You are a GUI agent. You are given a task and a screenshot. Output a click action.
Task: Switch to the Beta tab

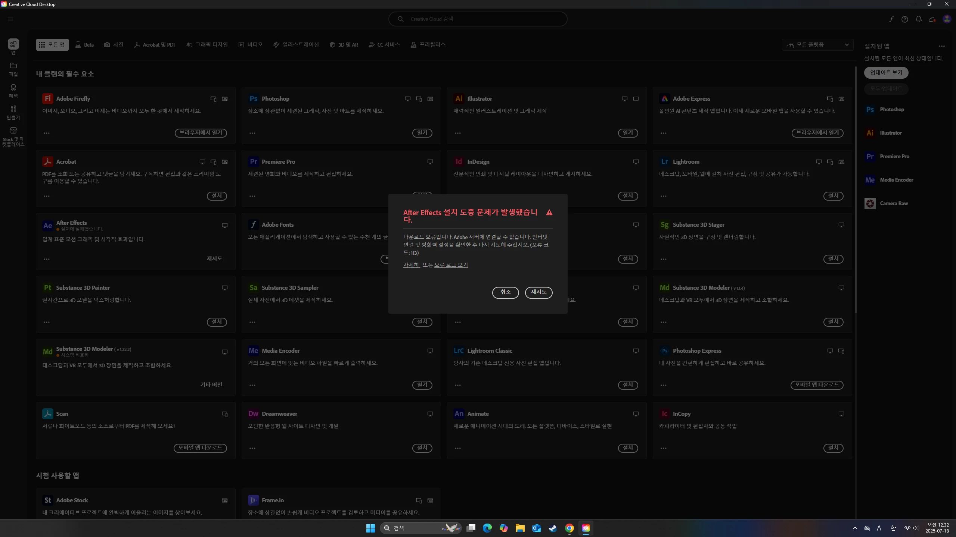tap(84, 45)
